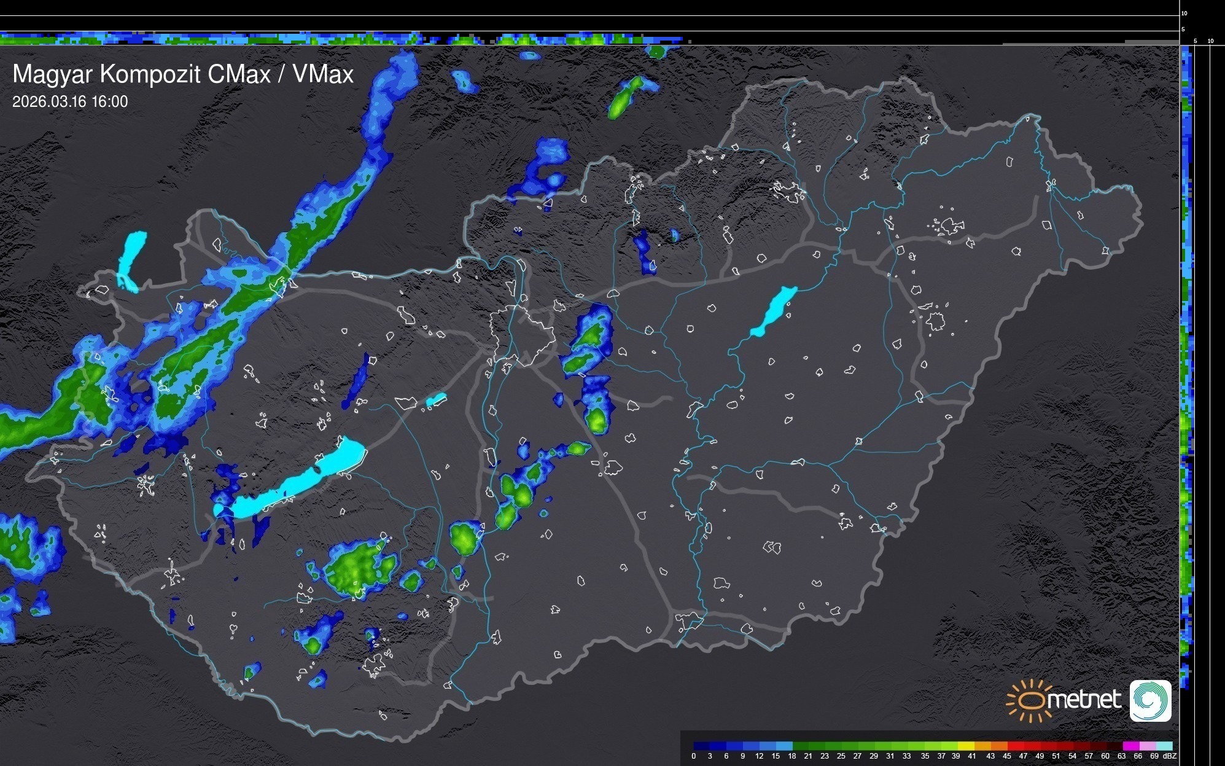Viewport: 1225px width, 766px height.
Task: Click the metnet wordmark text
Action: (x=1084, y=700)
